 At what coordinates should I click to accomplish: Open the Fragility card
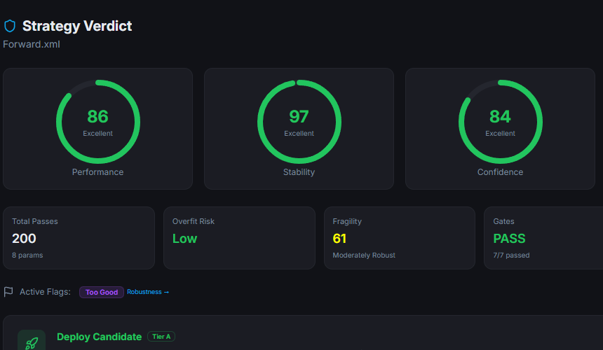(x=400, y=238)
